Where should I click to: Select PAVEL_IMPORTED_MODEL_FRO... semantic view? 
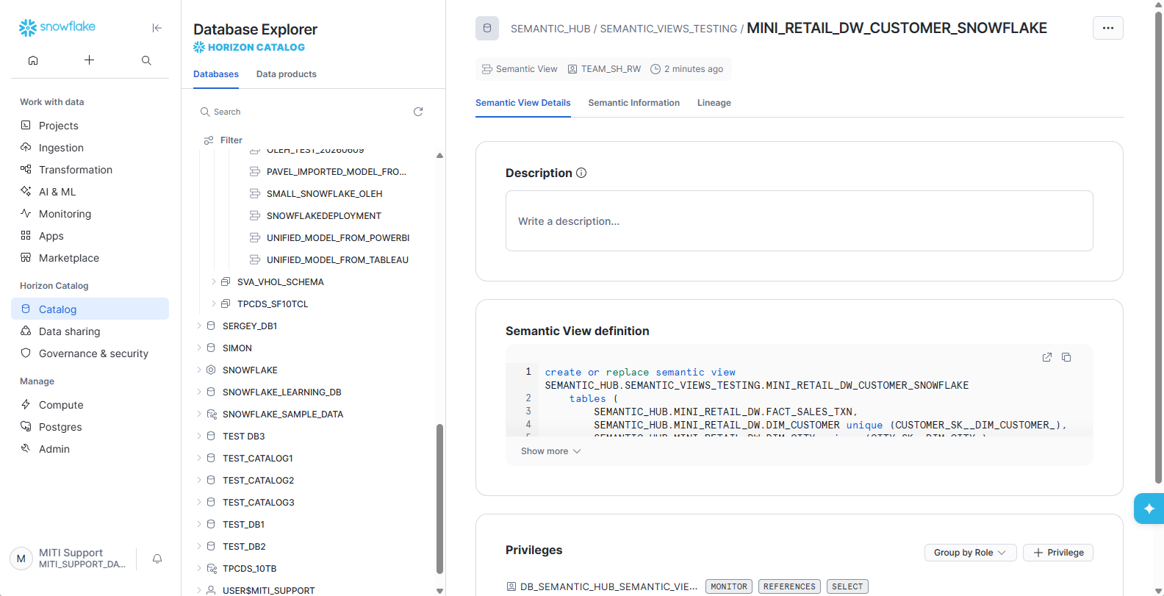tap(329, 172)
